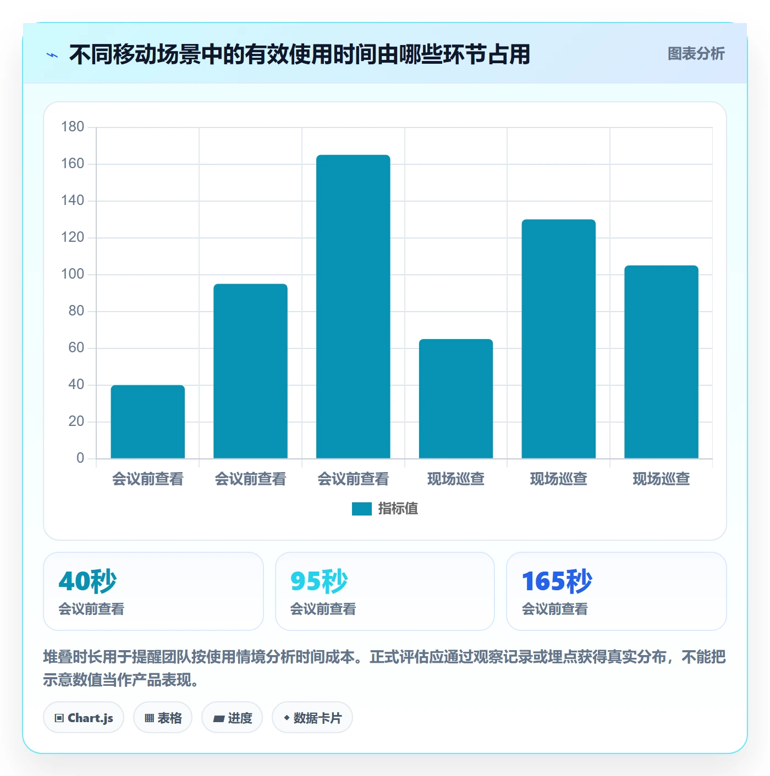Select the 表格 tag chip

coord(163,718)
